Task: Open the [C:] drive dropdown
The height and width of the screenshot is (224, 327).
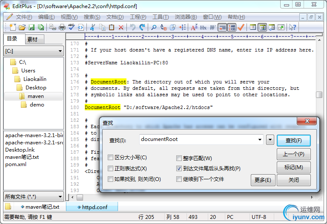Action: [34, 51]
